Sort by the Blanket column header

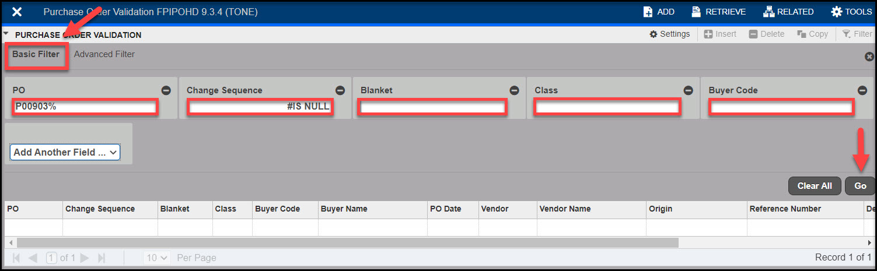tap(185, 209)
